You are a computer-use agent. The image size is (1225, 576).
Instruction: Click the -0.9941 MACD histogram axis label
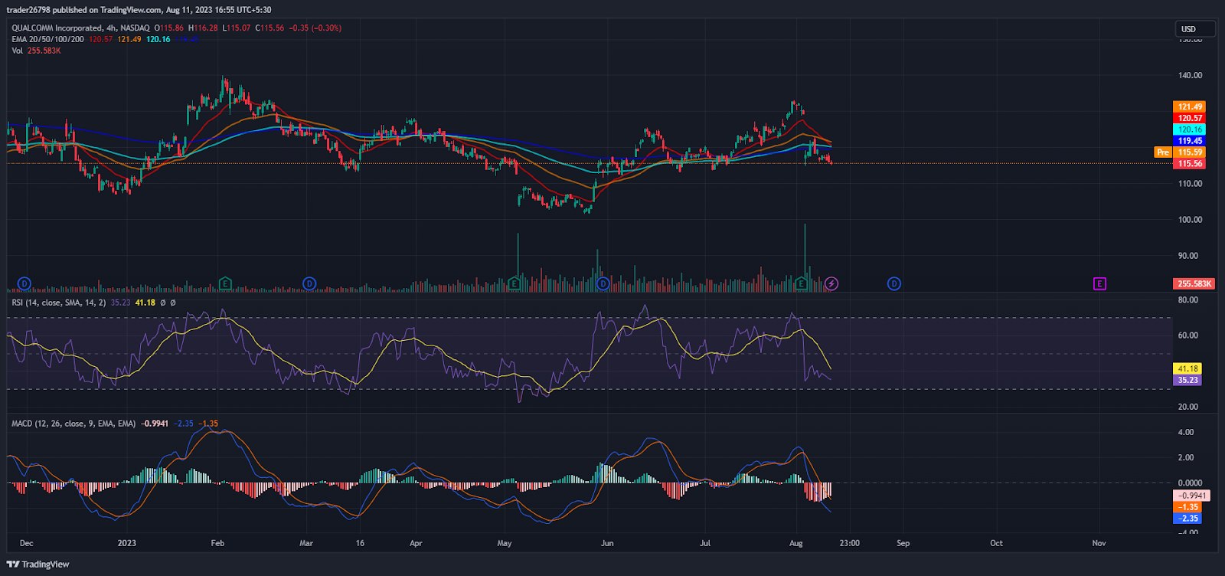[x=1192, y=496]
